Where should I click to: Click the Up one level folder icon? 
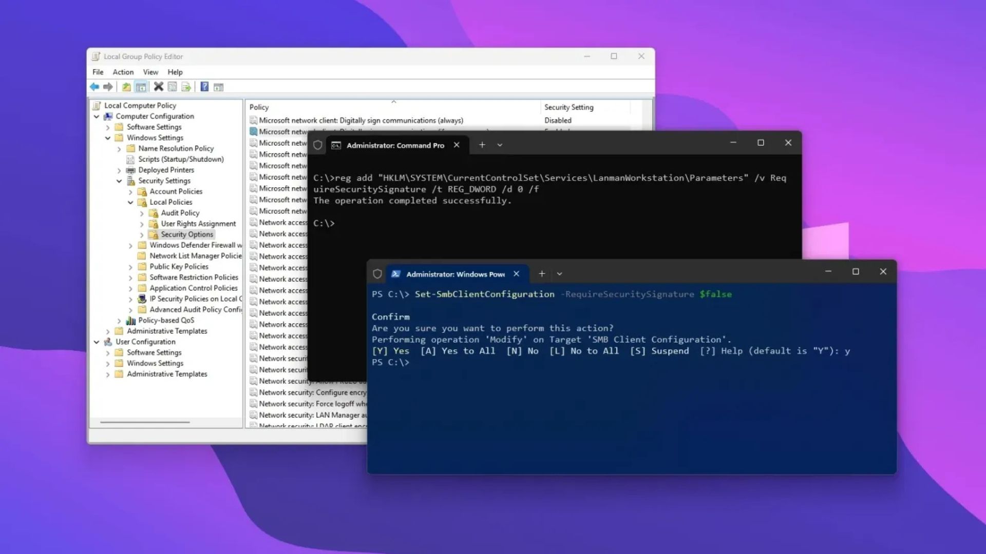pyautogui.click(x=126, y=87)
